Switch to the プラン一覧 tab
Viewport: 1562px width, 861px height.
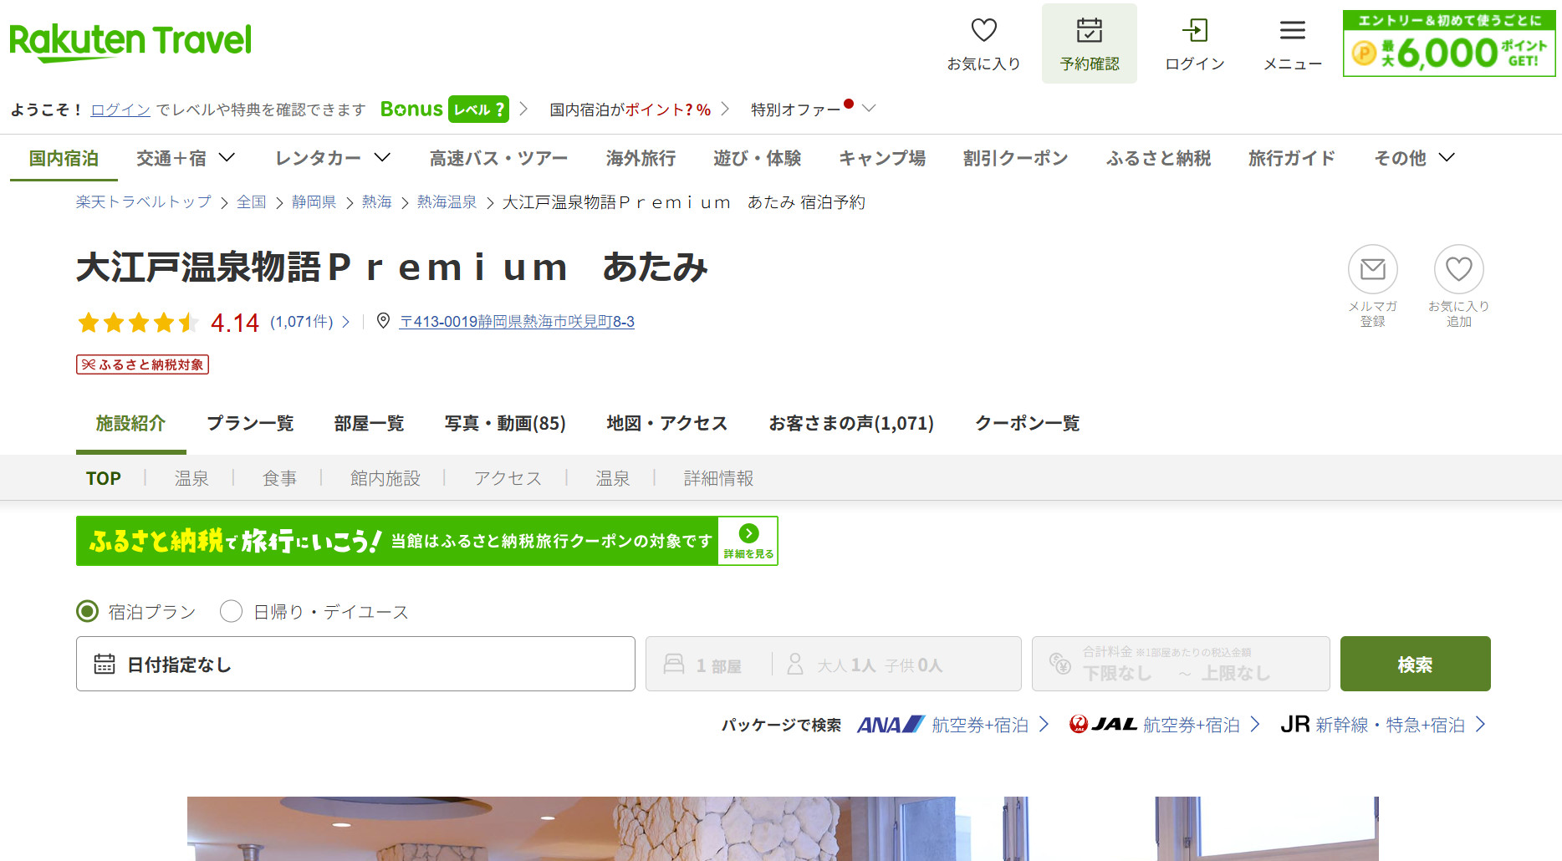coord(250,424)
